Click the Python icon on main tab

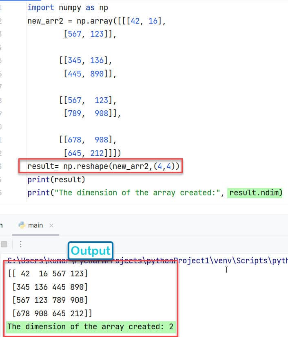22,225
